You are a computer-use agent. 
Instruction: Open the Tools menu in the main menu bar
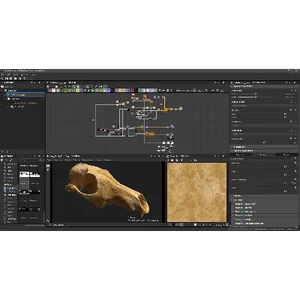[x=16, y=74]
